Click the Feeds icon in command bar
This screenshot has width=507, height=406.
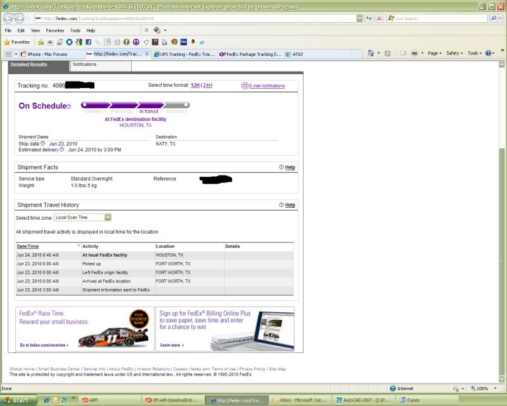[387, 53]
